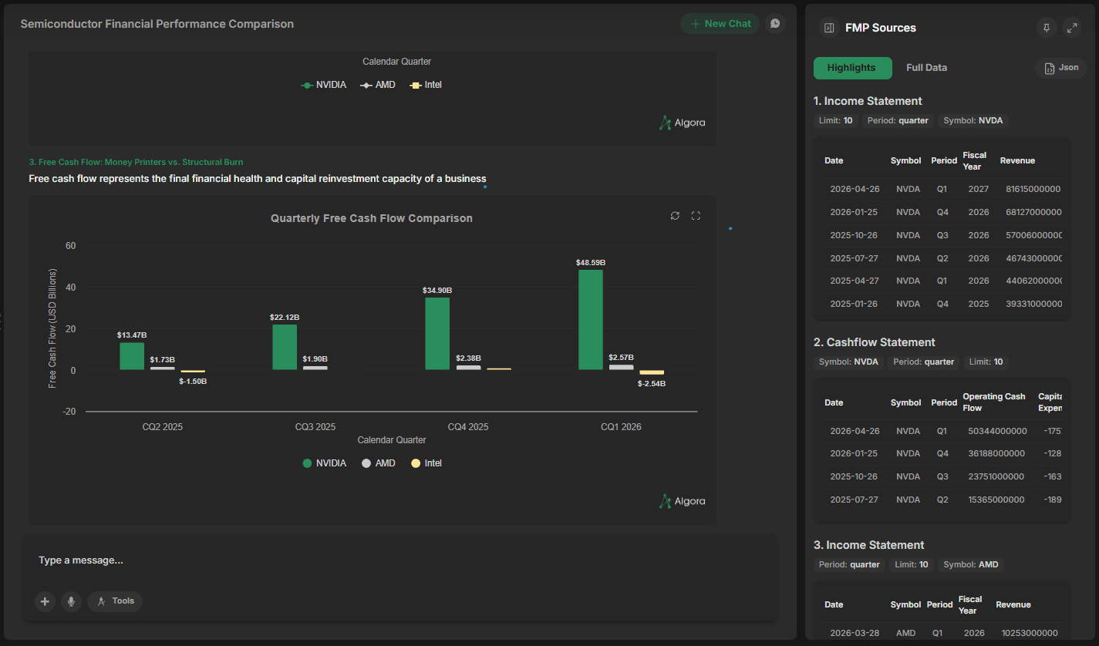
Task: Click the 'Semiconductor Financial Performance Comparison' chat title
Action: click(x=157, y=24)
